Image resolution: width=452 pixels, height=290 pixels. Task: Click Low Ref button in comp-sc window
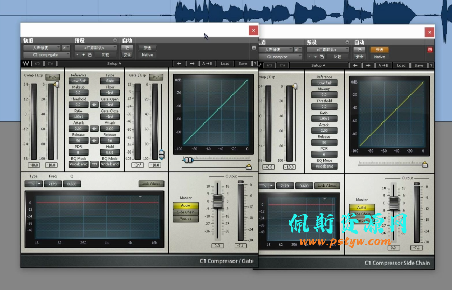click(x=324, y=82)
